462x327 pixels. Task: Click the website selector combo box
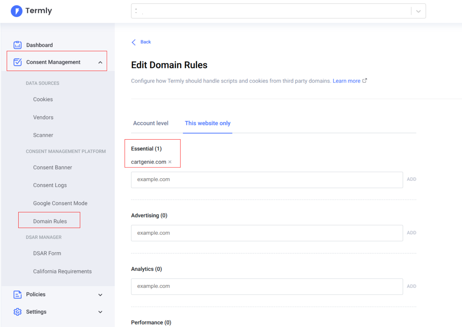[x=278, y=11]
